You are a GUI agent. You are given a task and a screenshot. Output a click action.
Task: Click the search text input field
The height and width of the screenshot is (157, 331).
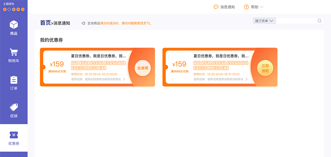(x=296, y=21)
